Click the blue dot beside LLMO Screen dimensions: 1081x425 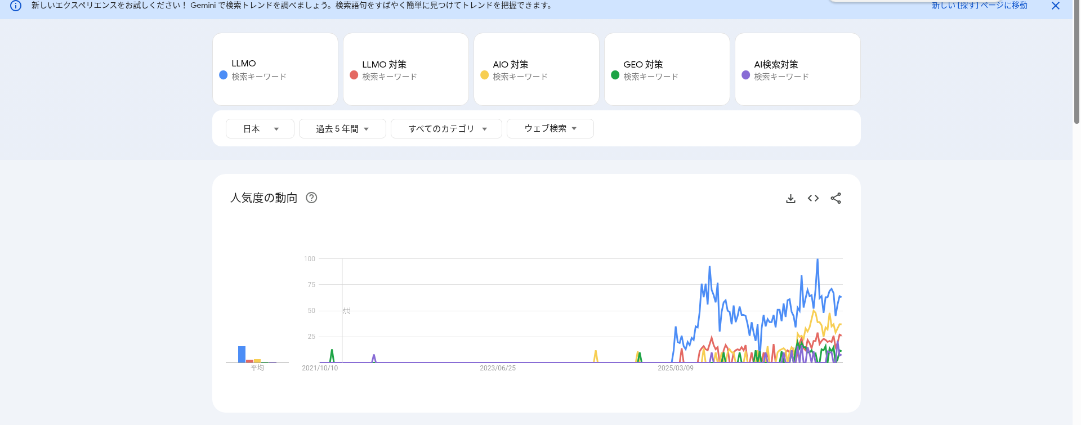click(223, 75)
